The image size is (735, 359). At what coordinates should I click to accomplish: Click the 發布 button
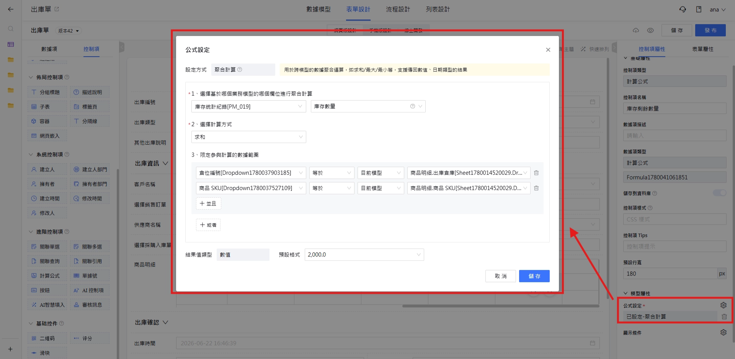(x=710, y=30)
